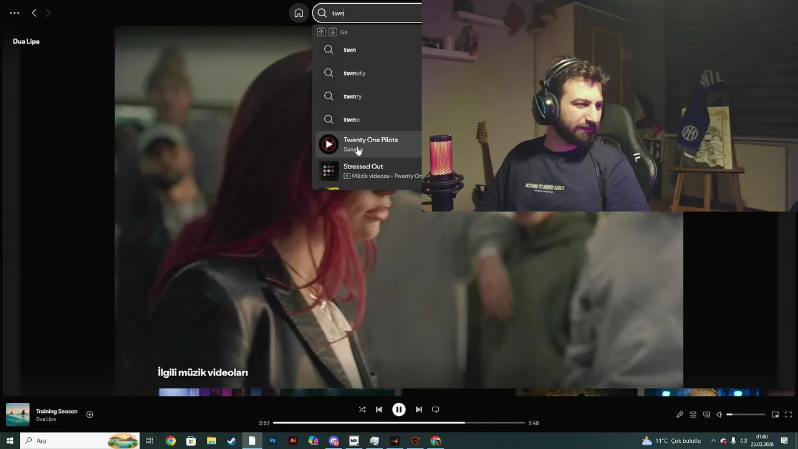Add Training Season to Liked Songs
Image resolution: width=798 pixels, height=449 pixels.
click(x=90, y=415)
